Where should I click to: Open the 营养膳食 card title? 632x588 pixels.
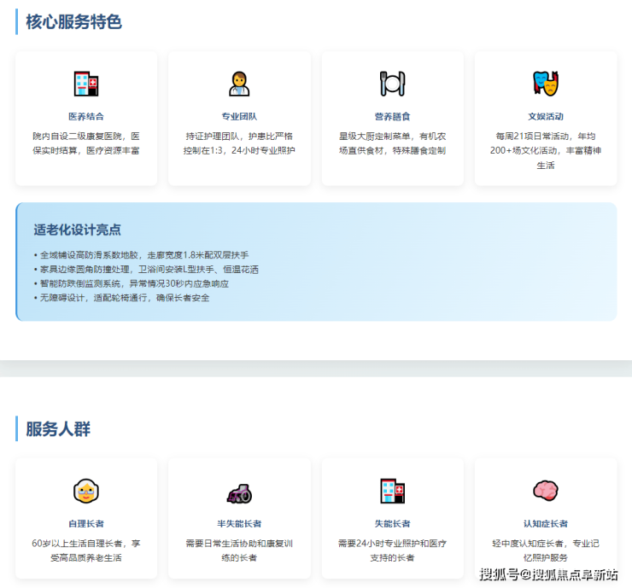coord(392,116)
